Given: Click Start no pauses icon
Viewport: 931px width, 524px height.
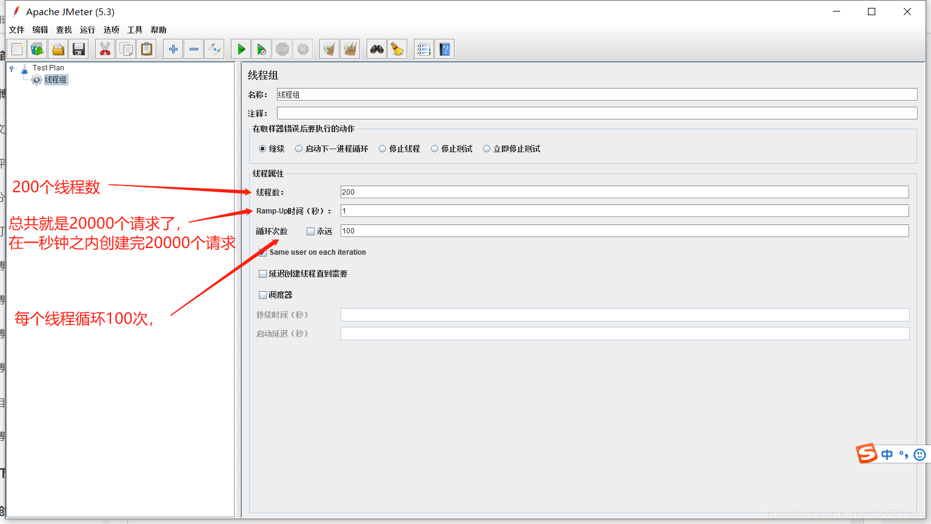Looking at the screenshot, I should point(262,49).
